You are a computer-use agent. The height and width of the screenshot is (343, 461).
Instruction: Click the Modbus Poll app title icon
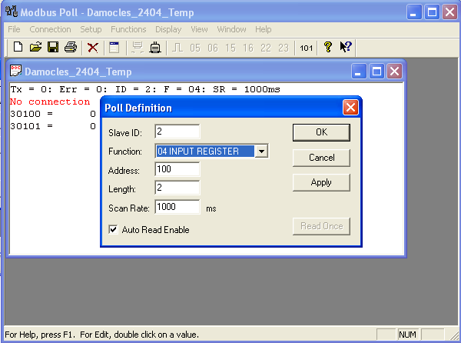pos(12,12)
